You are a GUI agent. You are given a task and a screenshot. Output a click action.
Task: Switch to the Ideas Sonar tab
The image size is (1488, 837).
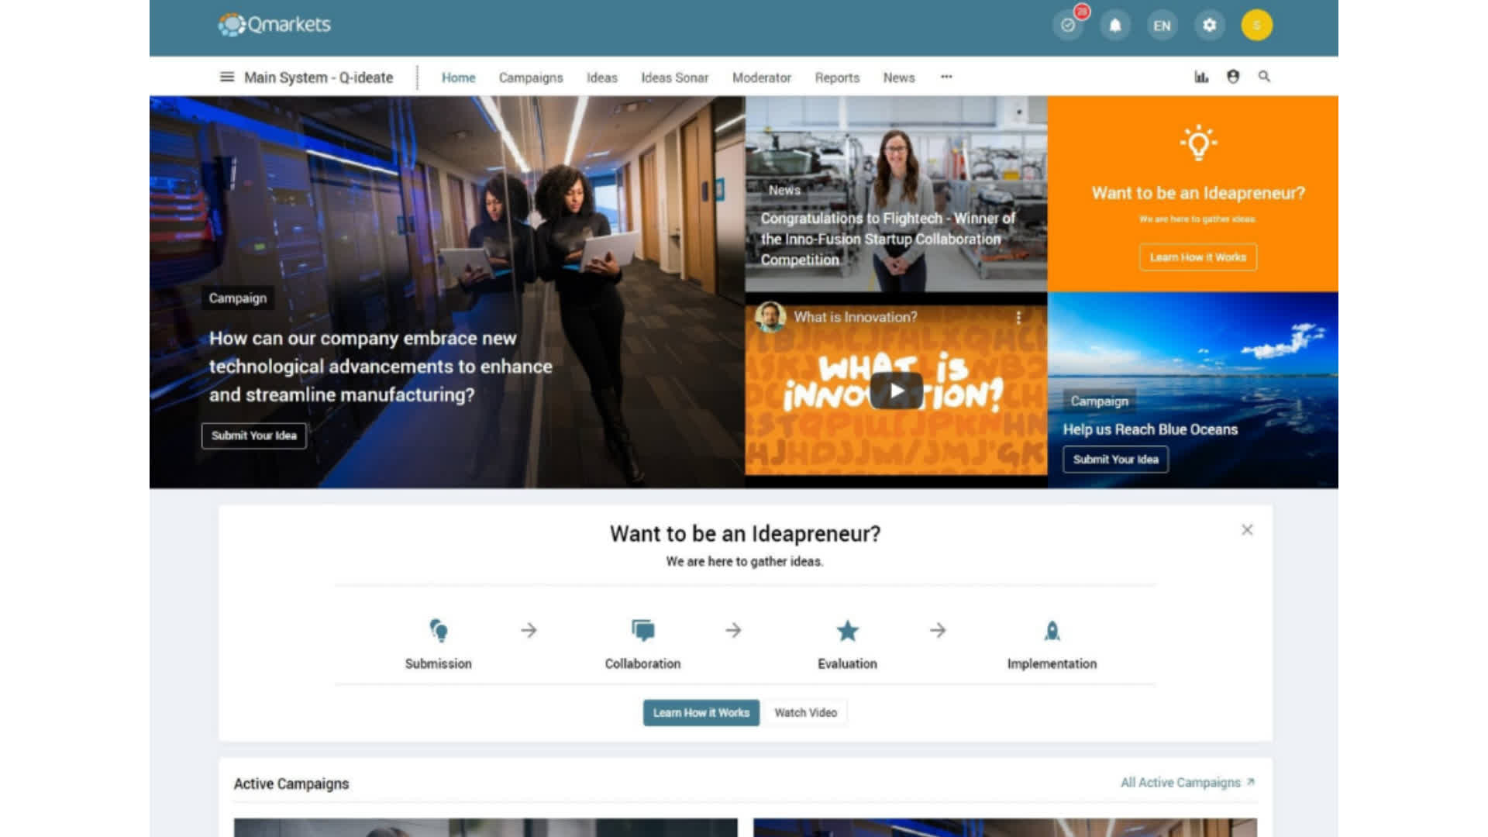(x=674, y=77)
